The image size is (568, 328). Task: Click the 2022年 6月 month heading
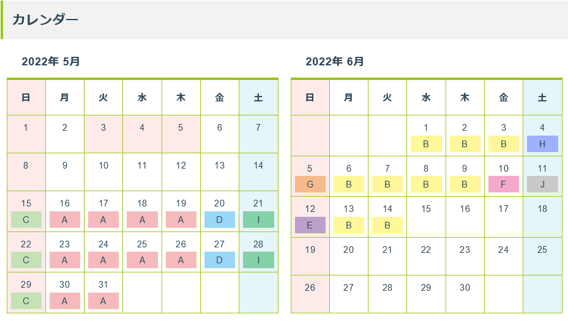[334, 62]
